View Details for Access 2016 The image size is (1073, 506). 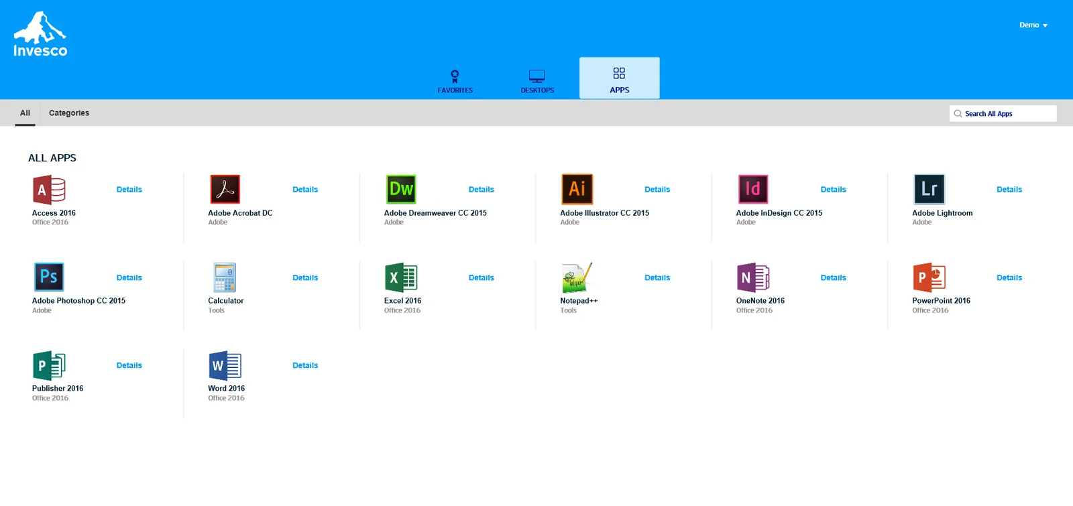129,190
